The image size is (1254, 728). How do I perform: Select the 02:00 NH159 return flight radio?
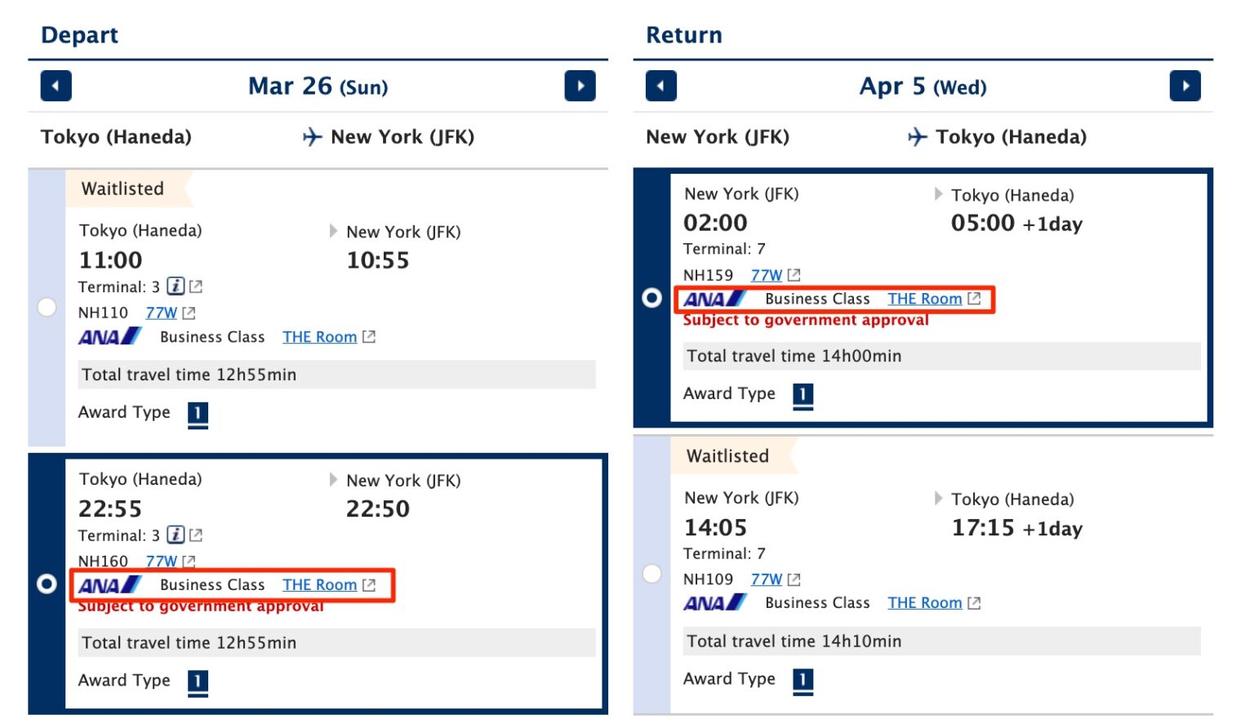pyautogui.click(x=652, y=299)
